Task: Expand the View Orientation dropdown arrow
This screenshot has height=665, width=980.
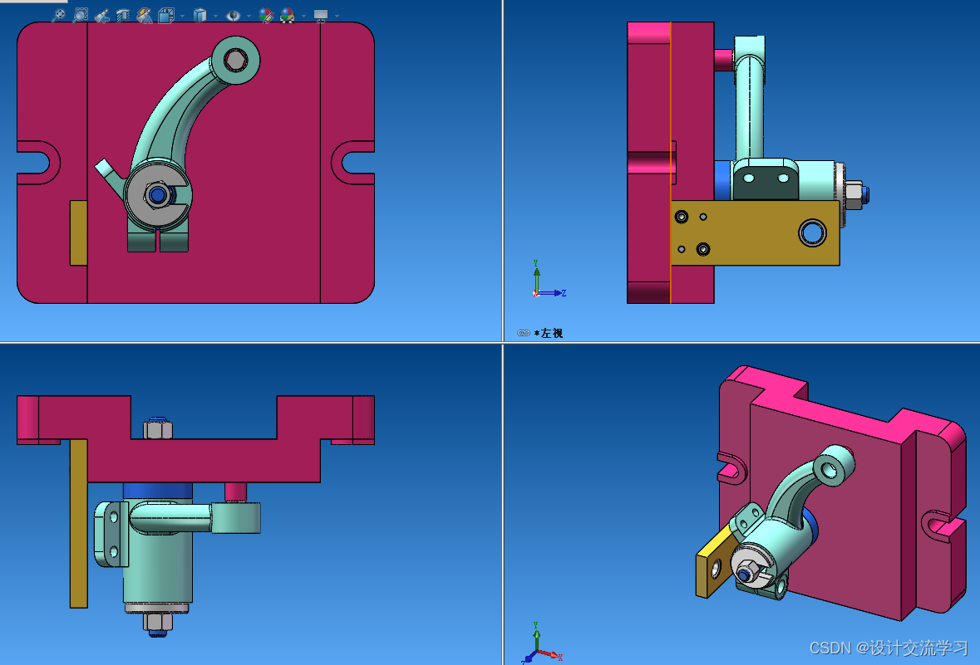Action: pos(183,17)
